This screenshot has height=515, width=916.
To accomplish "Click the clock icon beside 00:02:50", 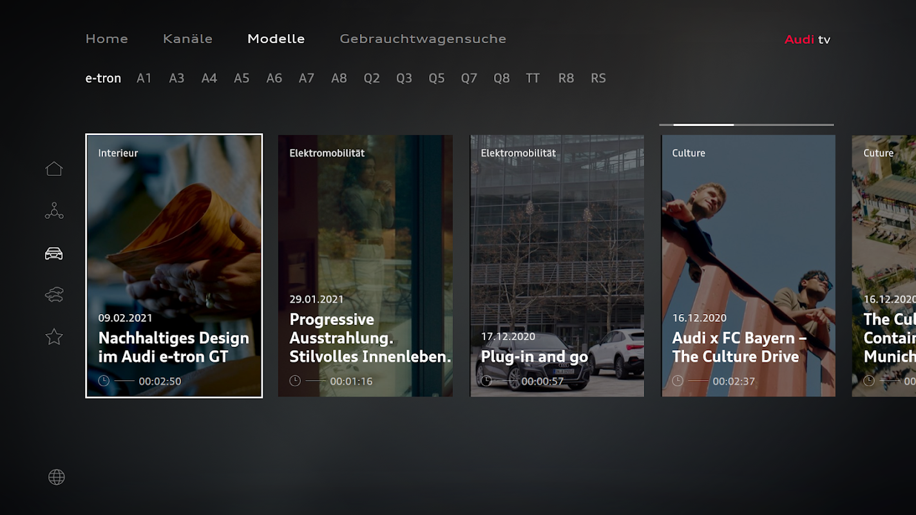I will [x=104, y=381].
